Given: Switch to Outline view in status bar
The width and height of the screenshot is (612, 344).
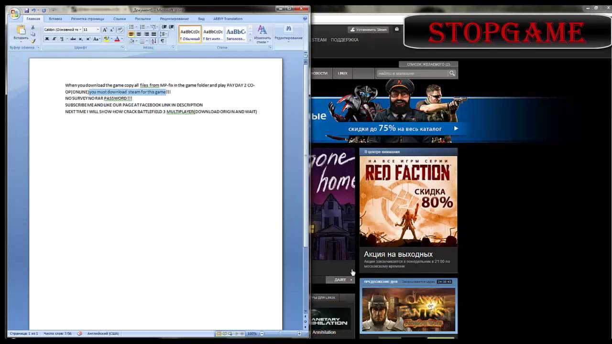Looking at the screenshot, I should 236,333.
